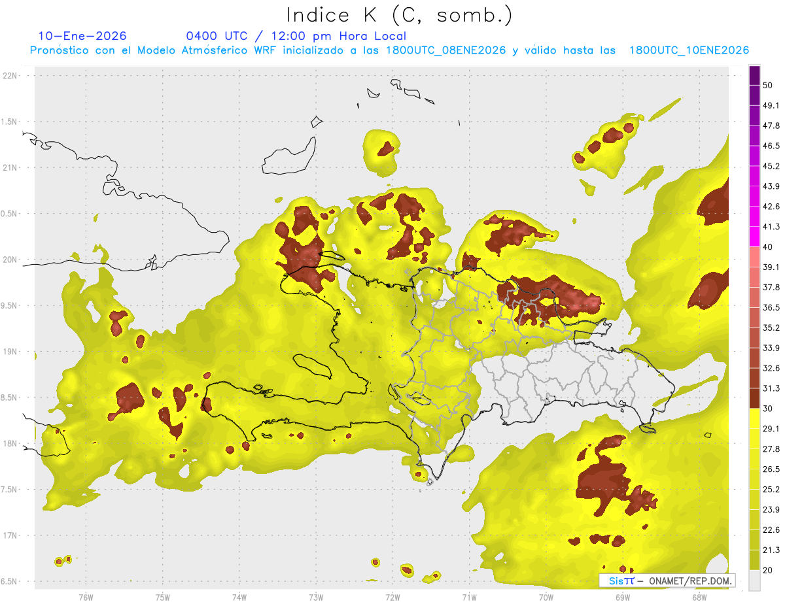Click the "20" value at the scale bottom
This screenshot has height=606, width=785.
coord(769,570)
